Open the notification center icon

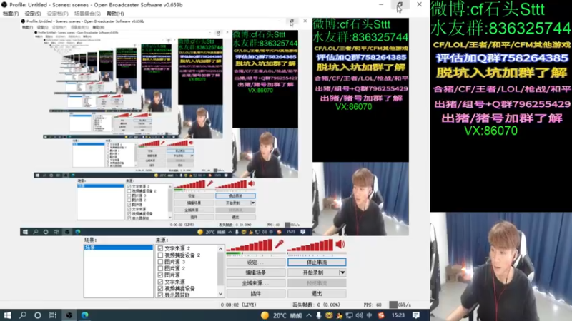(x=416, y=315)
